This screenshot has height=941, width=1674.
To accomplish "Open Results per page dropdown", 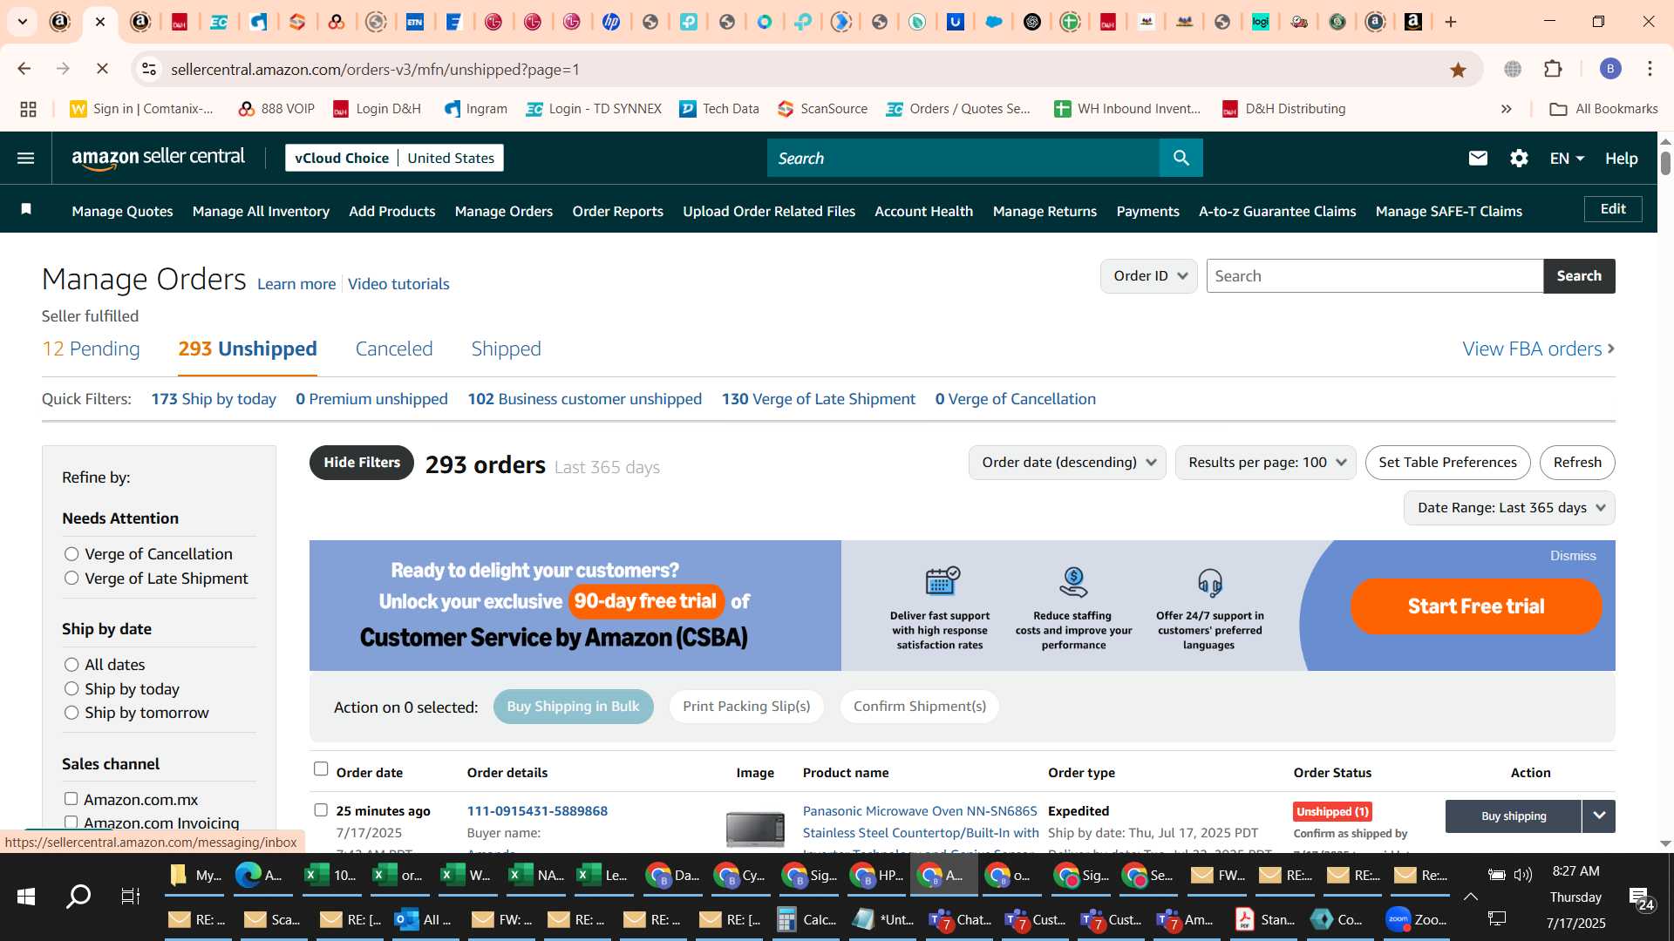I will pyautogui.click(x=1265, y=463).
